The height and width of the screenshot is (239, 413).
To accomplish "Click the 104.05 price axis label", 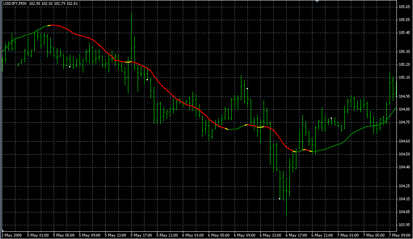I will click(x=404, y=212).
